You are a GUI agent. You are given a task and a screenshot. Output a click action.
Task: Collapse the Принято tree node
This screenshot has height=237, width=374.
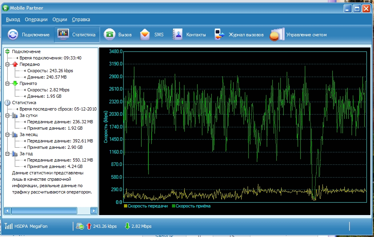point(7,83)
